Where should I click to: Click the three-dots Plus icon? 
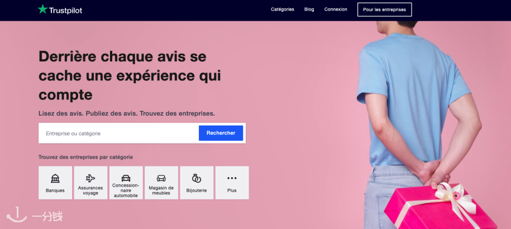coord(232,178)
